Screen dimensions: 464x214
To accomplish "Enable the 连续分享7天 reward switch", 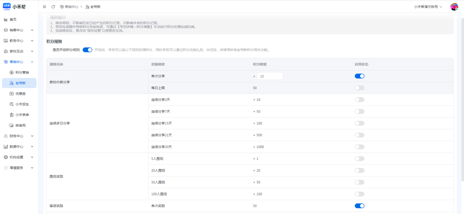I will pyautogui.click(x=359, y=111).
